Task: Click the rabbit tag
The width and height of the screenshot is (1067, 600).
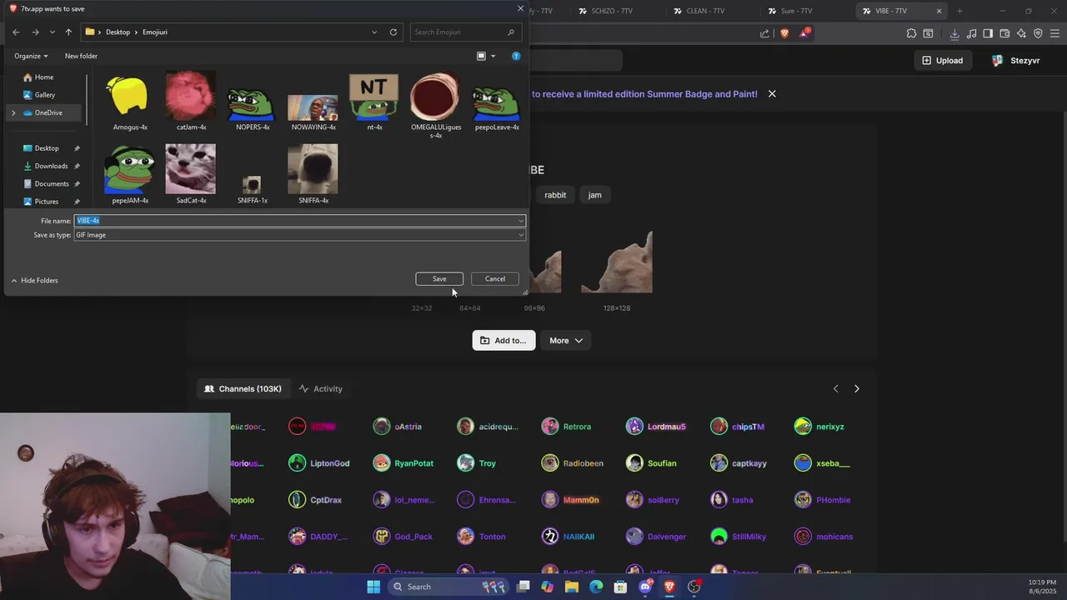Action: coord(555,195)
